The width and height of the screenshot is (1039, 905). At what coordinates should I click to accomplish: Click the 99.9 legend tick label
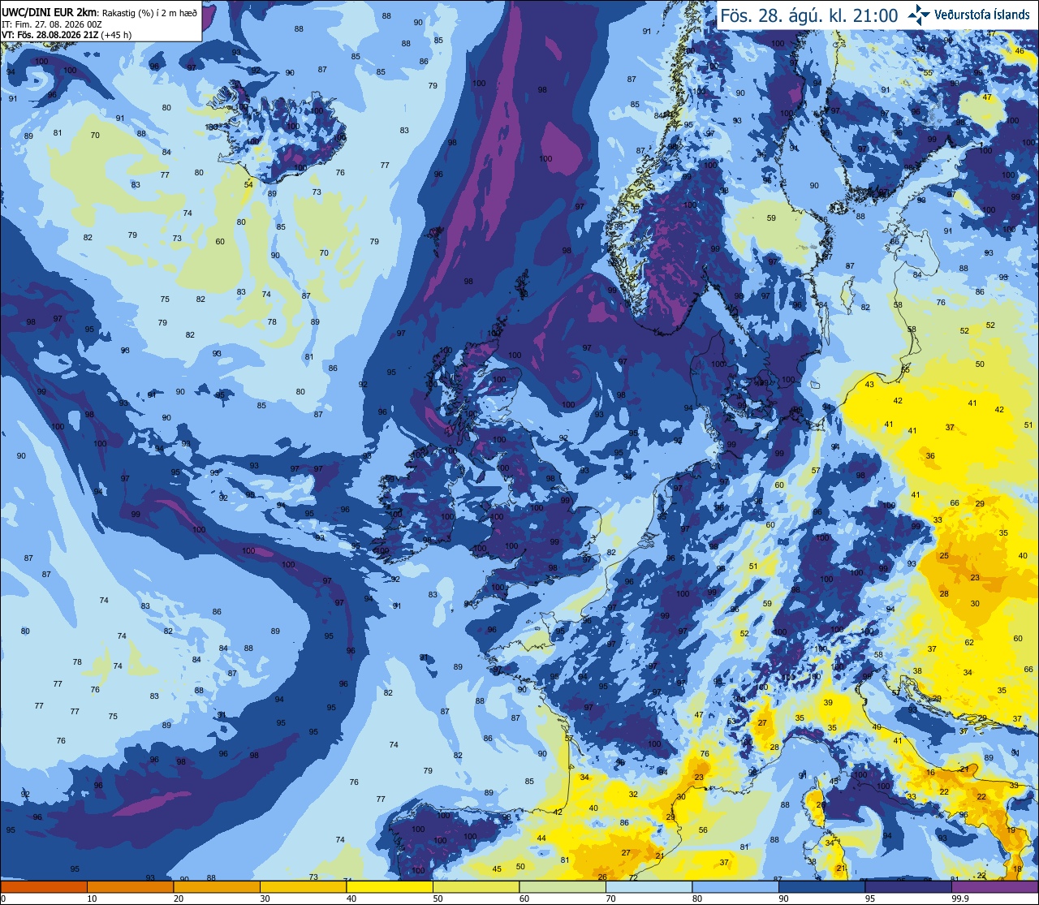coord(960,899)
